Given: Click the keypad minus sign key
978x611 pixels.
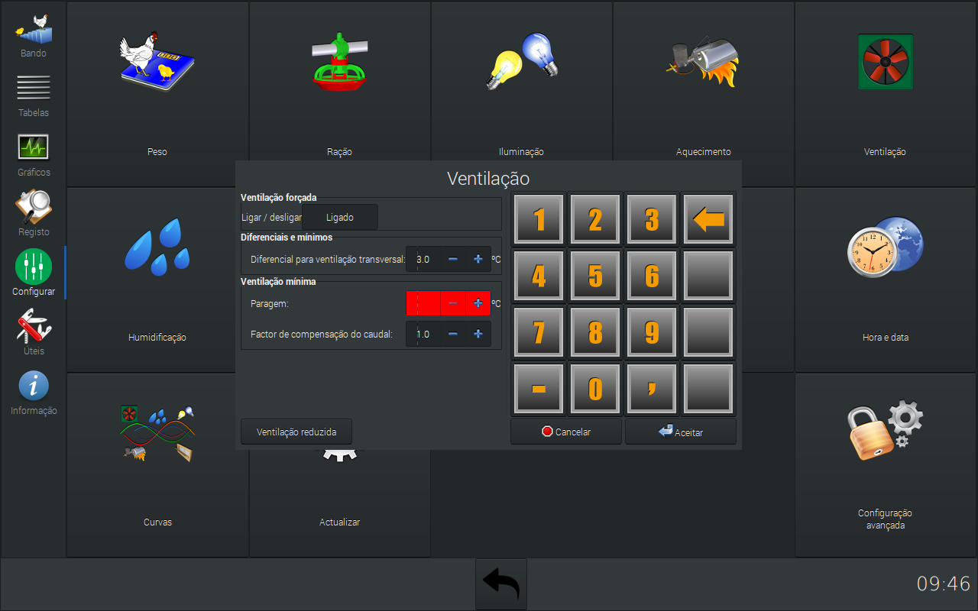Looking at the screenshot, I should point(539,388).
